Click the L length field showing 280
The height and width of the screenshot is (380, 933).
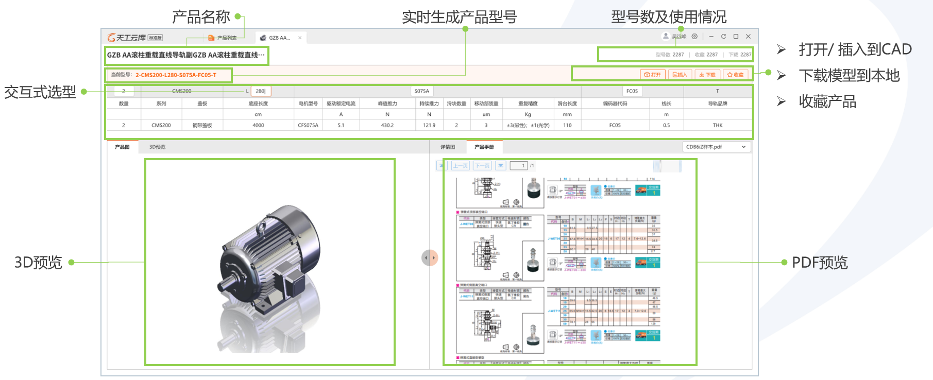[261, 91]
